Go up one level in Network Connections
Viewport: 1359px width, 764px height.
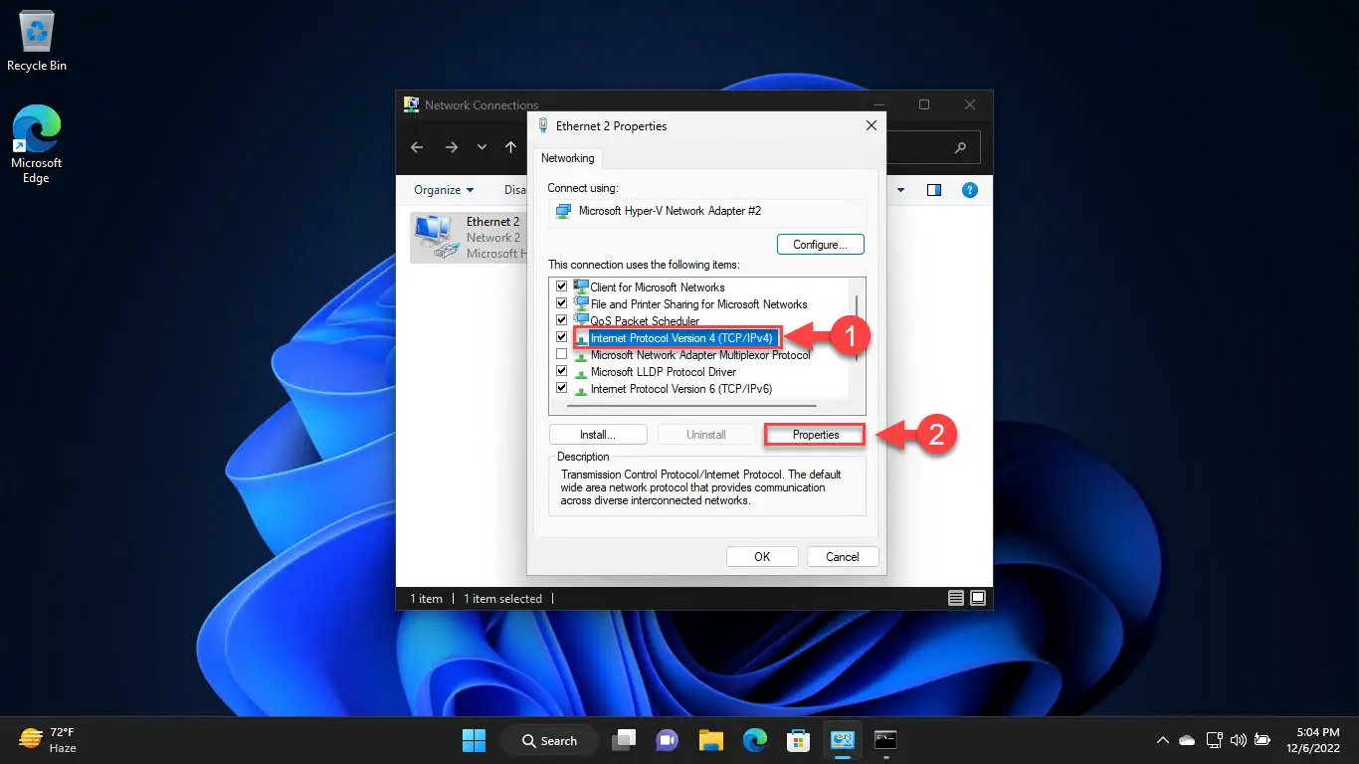coord(510,147)
